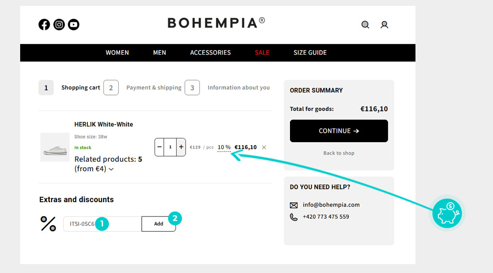Open the user account icon
This screenshot has width=493, height=273.
pyautogui.click(x=384, y=25)
